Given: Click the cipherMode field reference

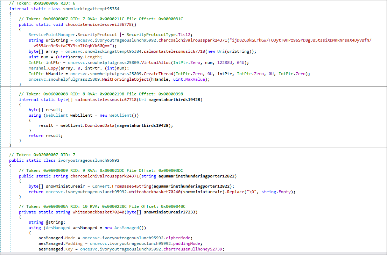Looking at the screenshot, I should coord(178,238).
